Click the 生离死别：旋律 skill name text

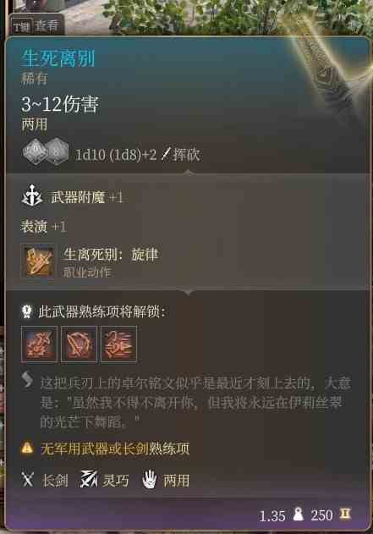tap(111, 255)
